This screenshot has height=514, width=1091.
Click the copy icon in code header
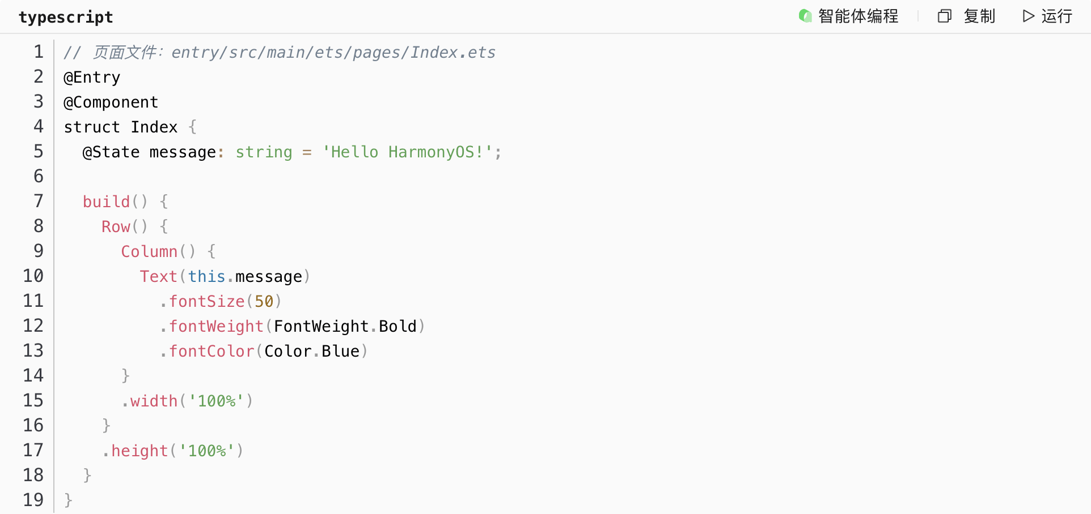[944, 16]
